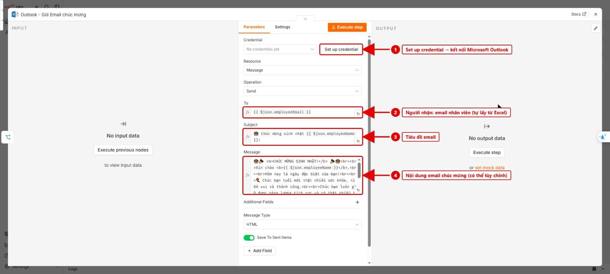
Task: Open the Docs external link
Action: pyautogui.click(x=578, y=14)
